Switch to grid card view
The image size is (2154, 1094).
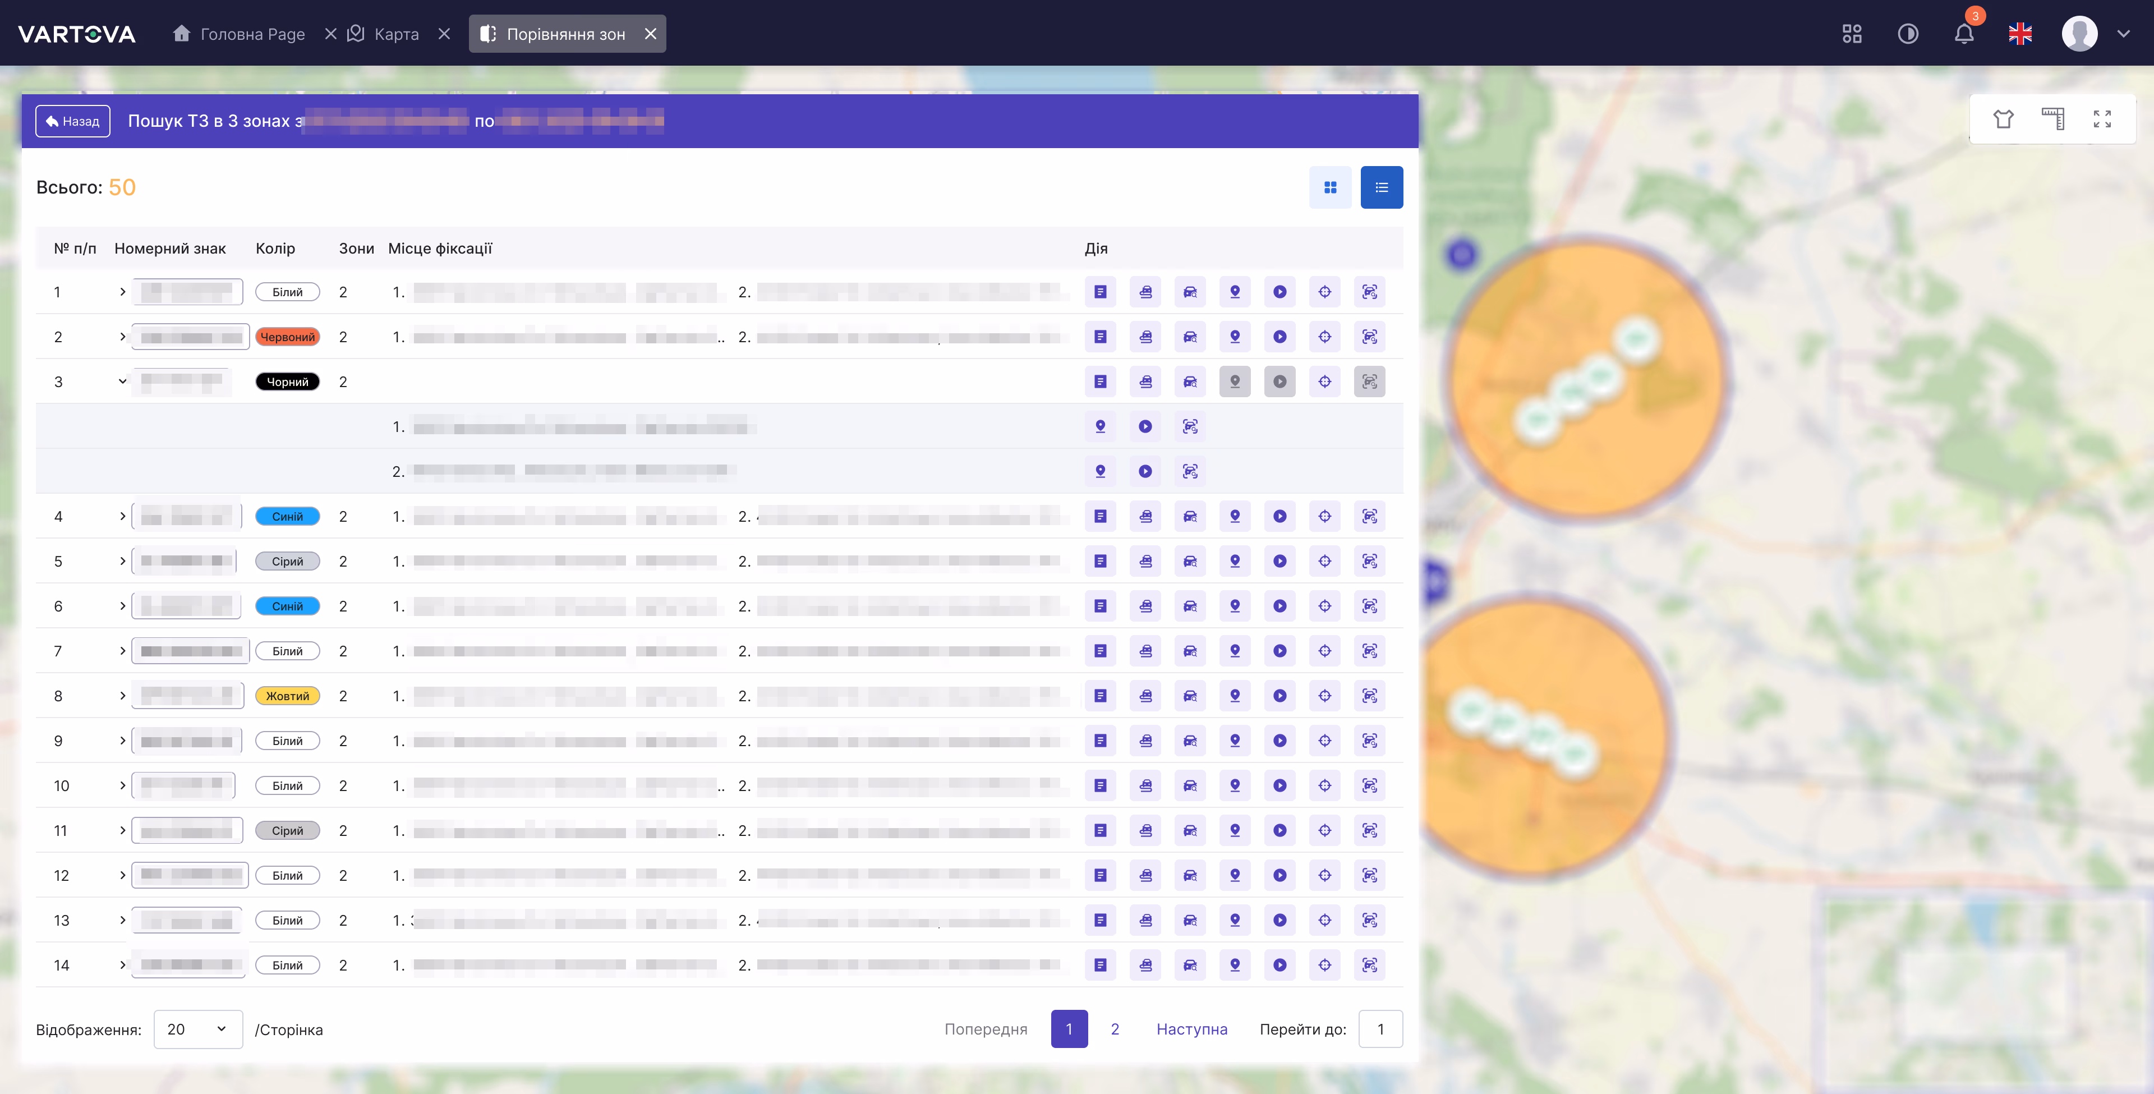click(x=1331, y=187)
